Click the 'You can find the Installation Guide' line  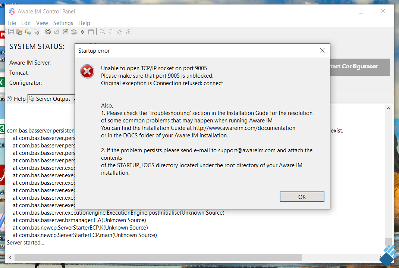(198, 128)
